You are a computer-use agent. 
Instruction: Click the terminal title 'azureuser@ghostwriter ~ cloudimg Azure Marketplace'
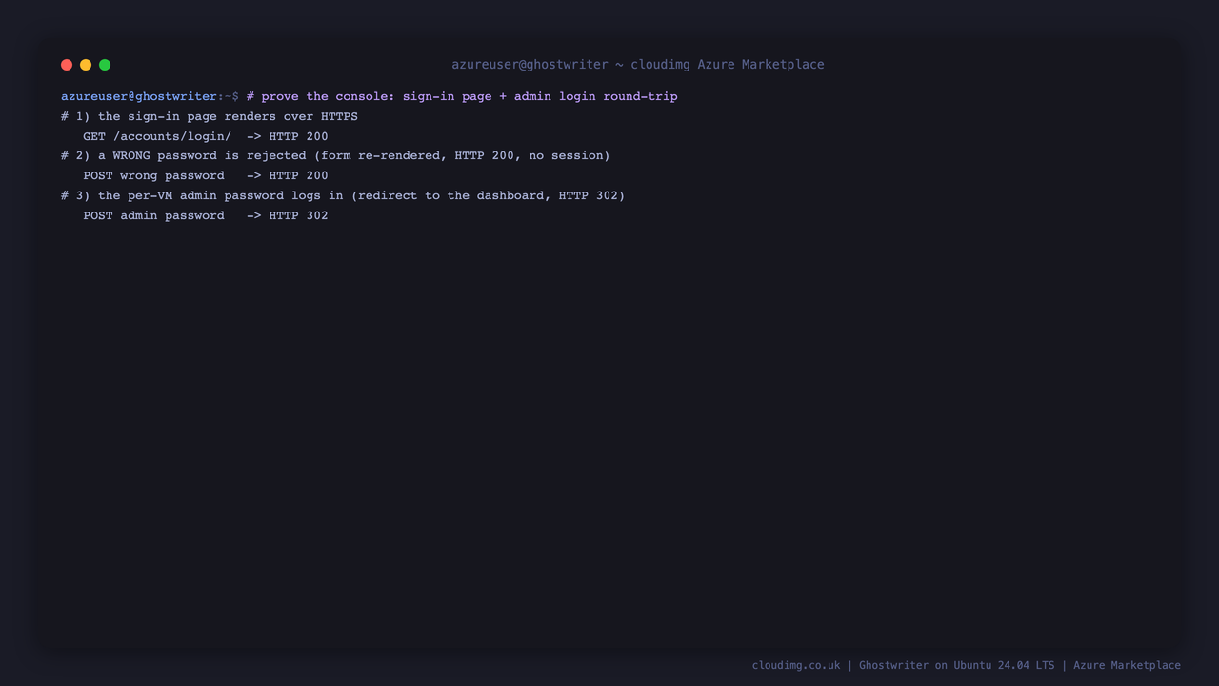click(x=638, y=65)
